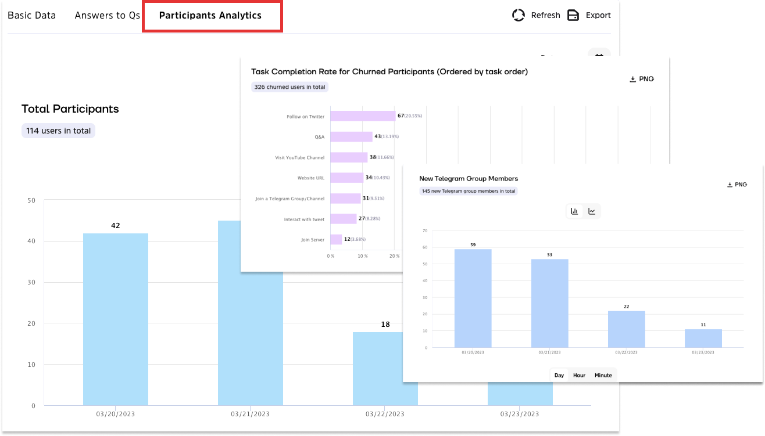The width and height of the screenshot is (765, 436).
Task: Select Hour time granularity
Action: 579,375
